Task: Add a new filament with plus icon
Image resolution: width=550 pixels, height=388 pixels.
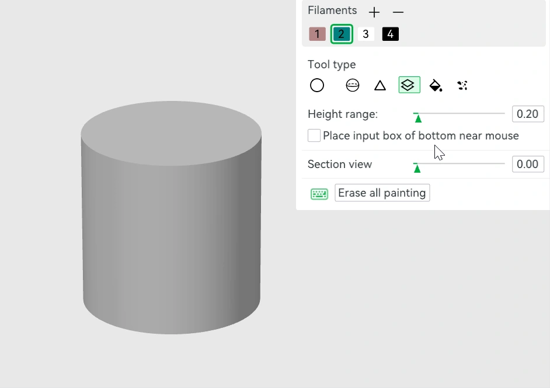Action: point(374,12)
